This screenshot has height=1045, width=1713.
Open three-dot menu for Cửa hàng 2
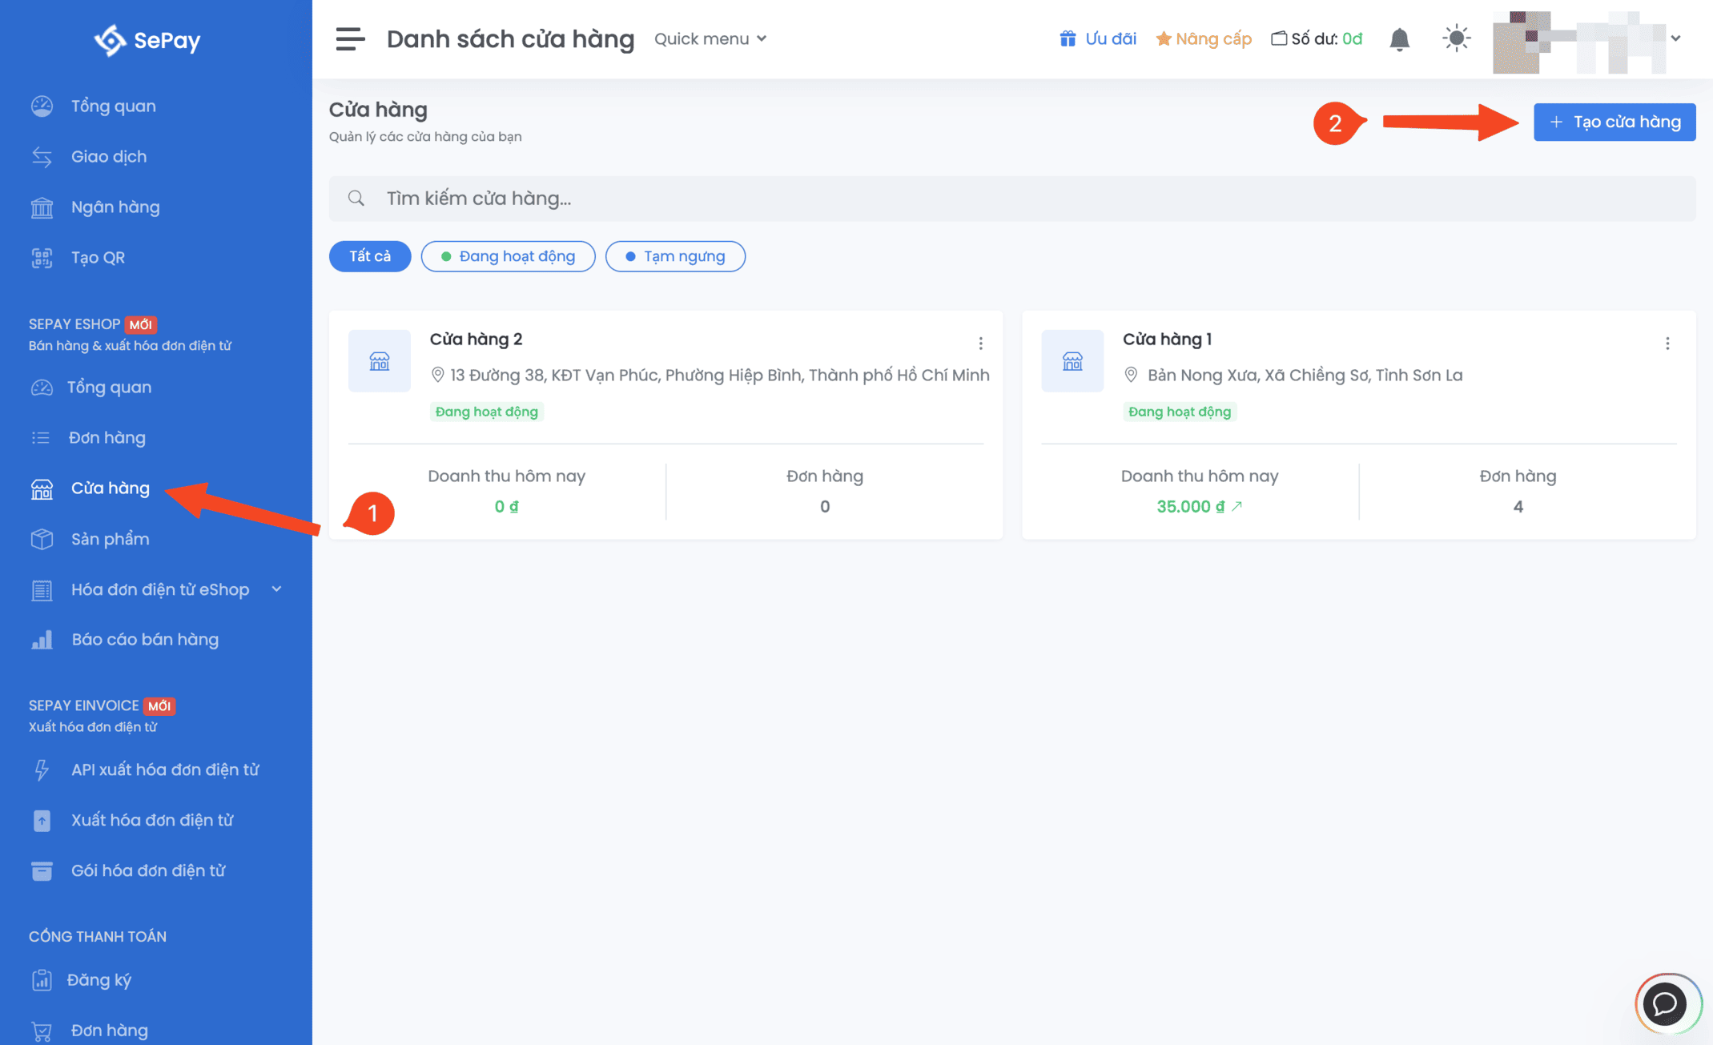click(x=980, y=344)
